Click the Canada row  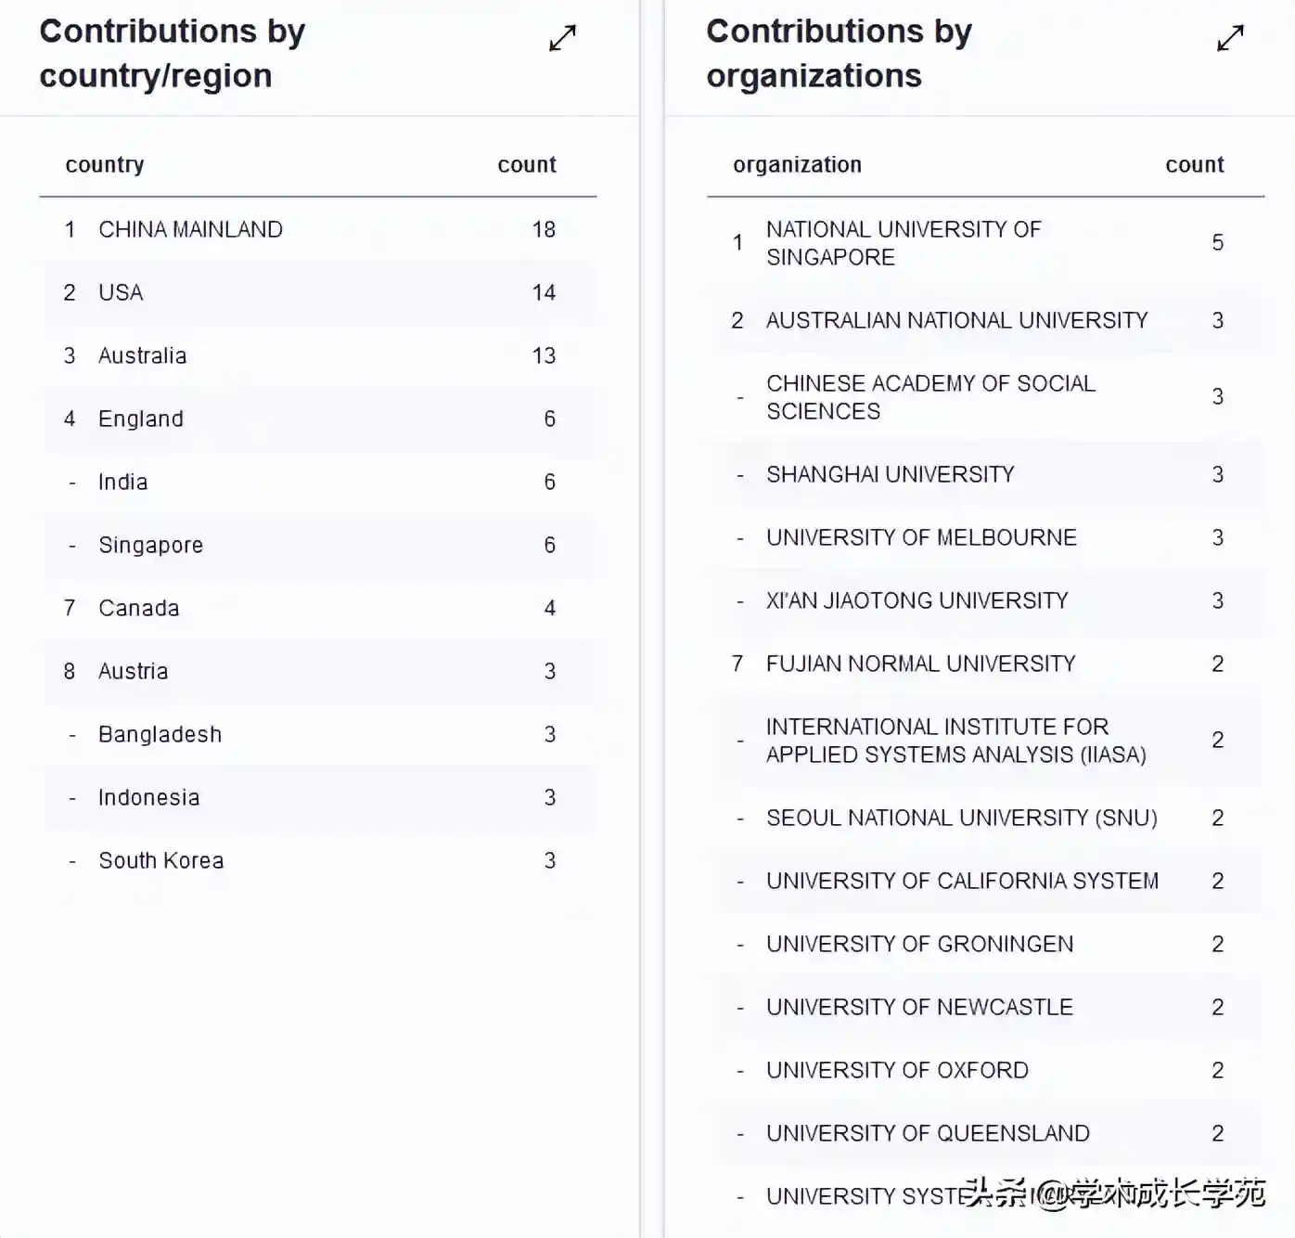[x=318, y=608]
